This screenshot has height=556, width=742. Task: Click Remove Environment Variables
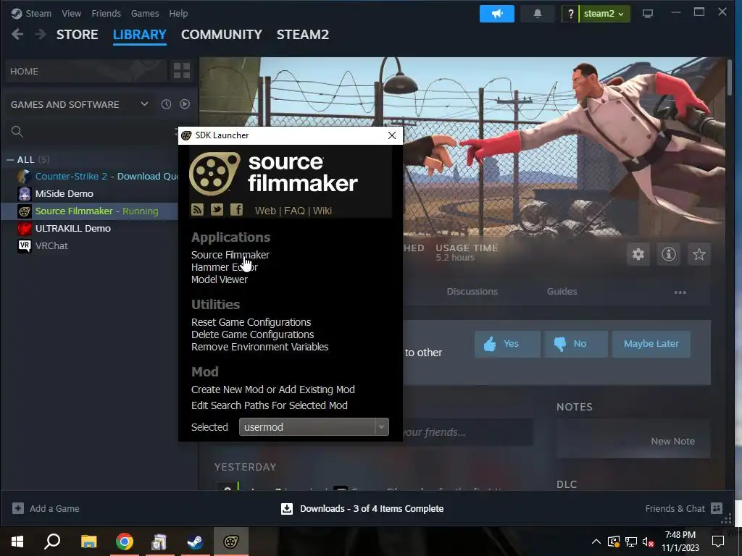[x=259, y=347]
